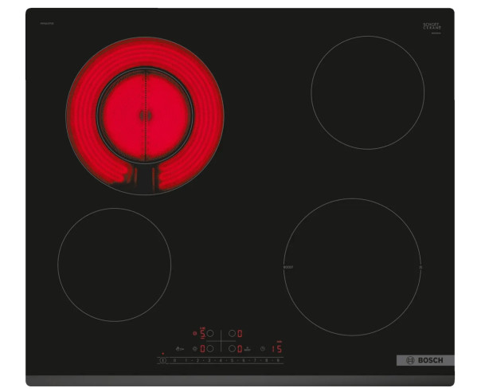Click the Schott Ceran logo
Image resolution: width=481 pixels, height=392 pixels.
pos(432,27)
